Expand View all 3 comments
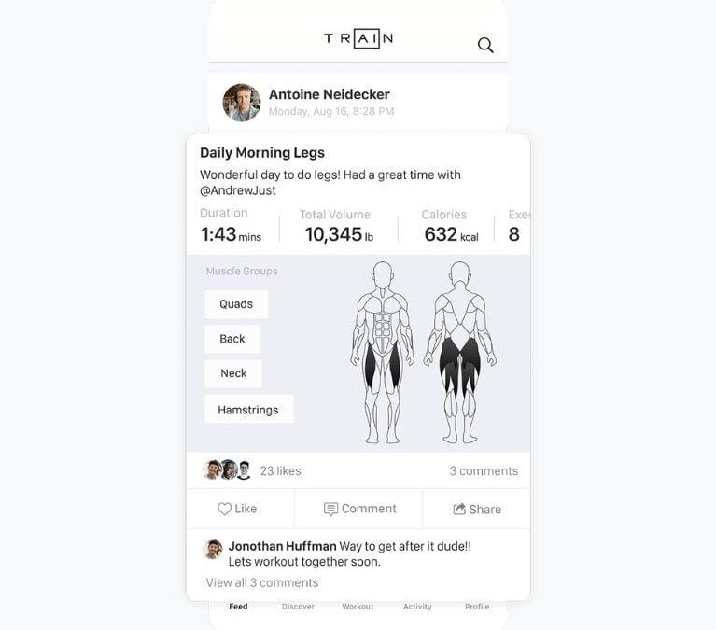 pos(262,582)
